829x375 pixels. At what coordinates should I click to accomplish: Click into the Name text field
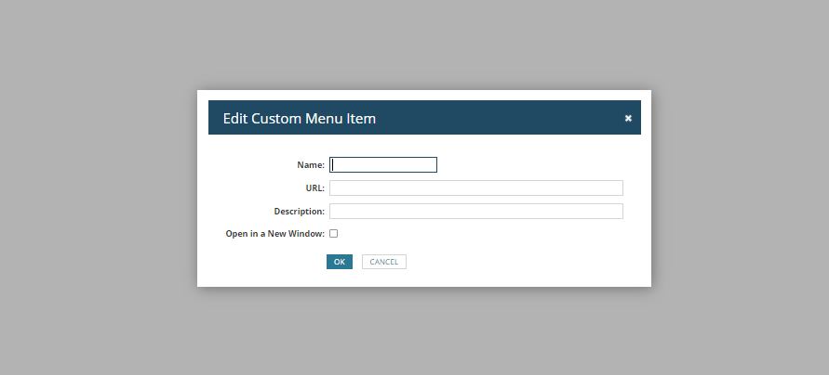click(x=383, y=164)
